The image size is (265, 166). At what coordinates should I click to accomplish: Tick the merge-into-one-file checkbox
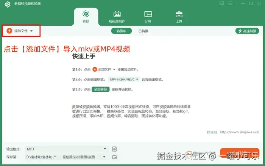click(x=189, y=153)
